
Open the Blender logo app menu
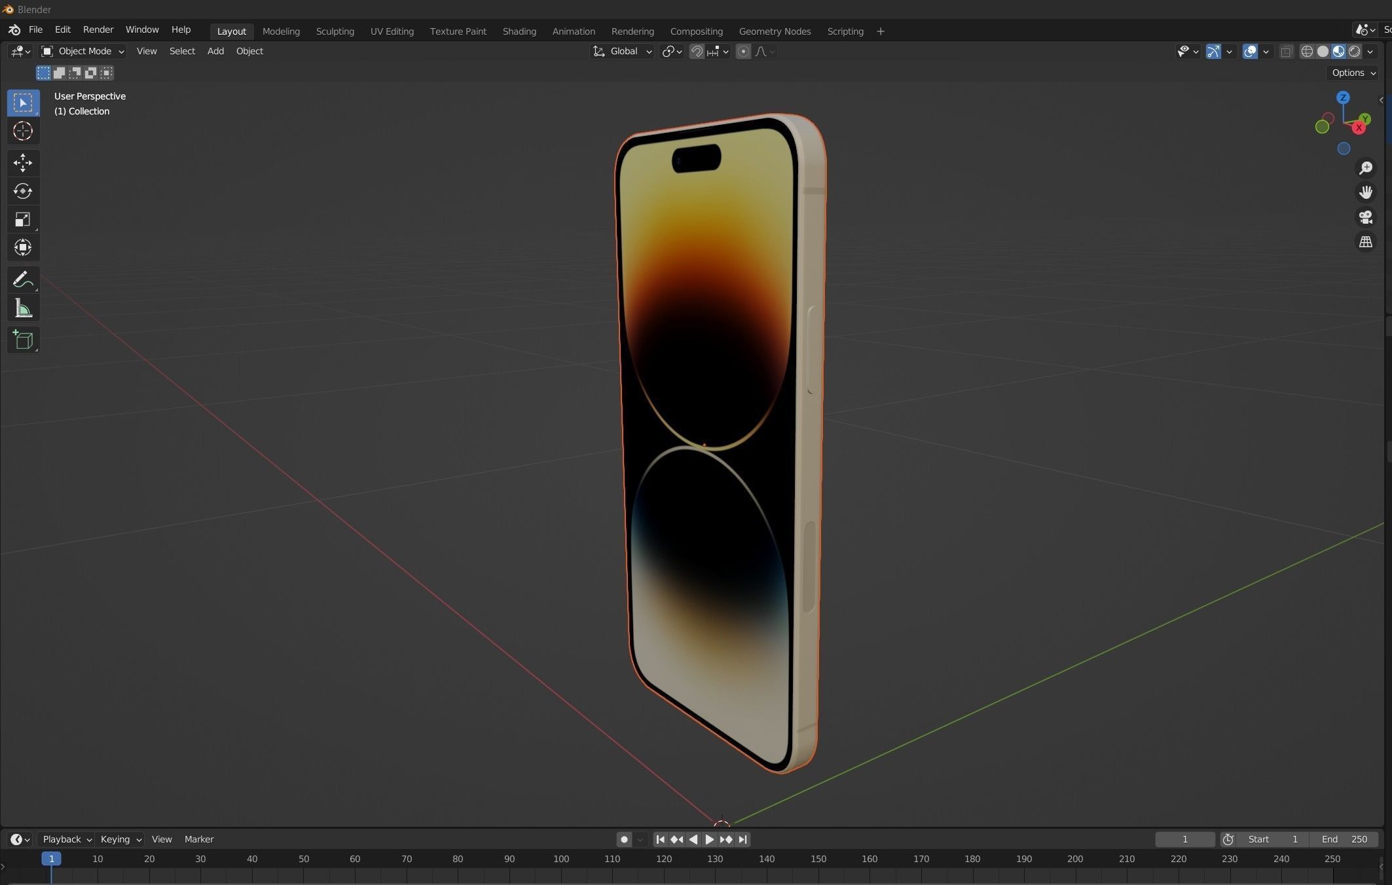(14, 30)
